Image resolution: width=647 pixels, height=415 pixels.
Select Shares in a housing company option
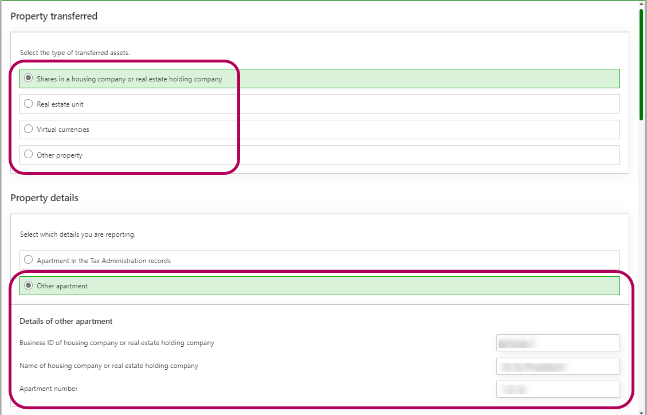(x=29, y=79)
